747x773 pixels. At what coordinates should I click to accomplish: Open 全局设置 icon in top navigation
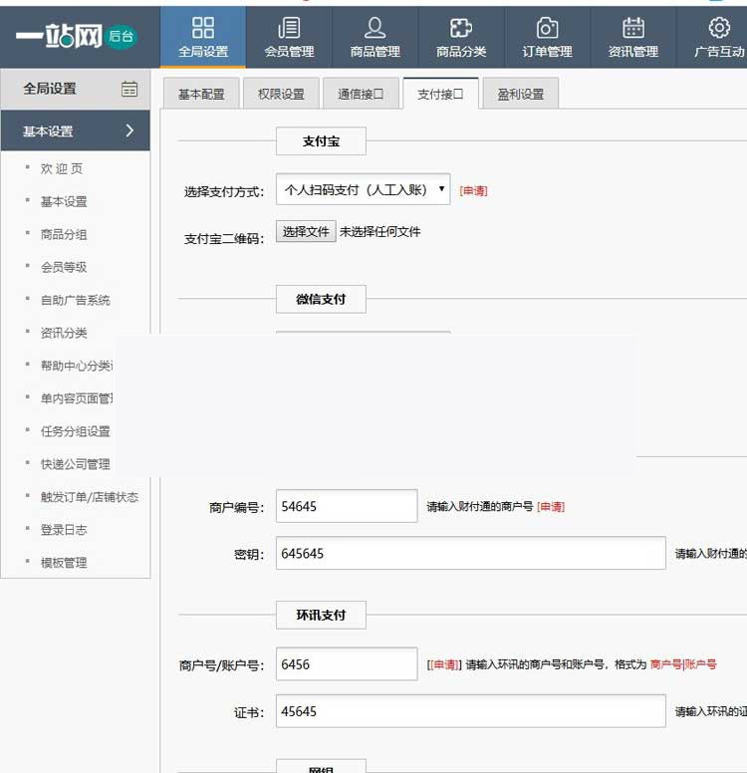[203, 28]
